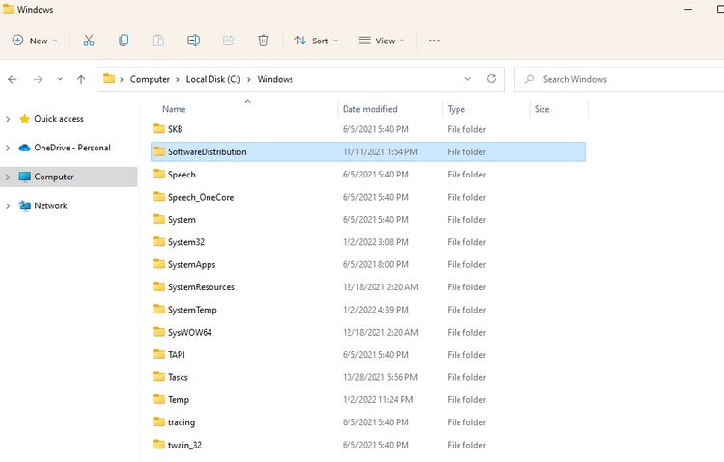The image size is (724, 462).
Task: Click the search magnifier icon
Action: [x=529, y=79]
